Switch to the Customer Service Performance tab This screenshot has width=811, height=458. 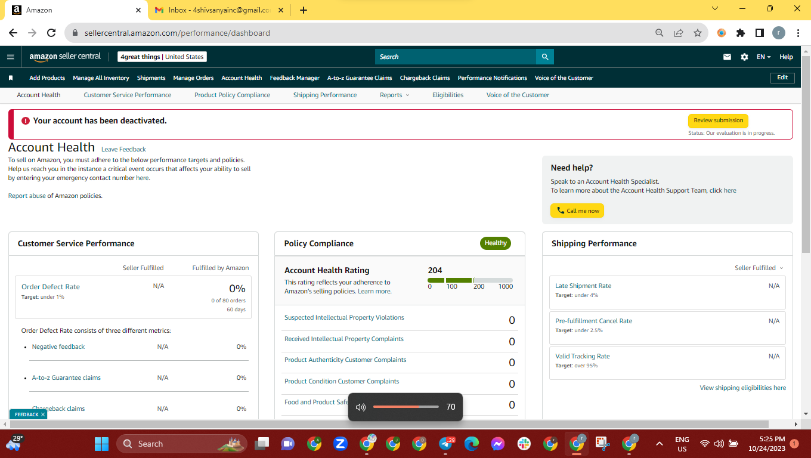point(128,95)
